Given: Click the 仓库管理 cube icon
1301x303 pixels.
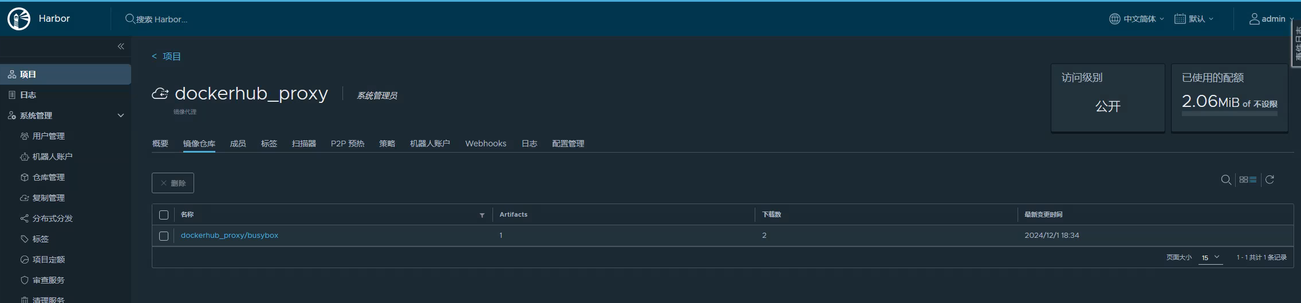Looking at the screenshot, I should coord(25,177).
